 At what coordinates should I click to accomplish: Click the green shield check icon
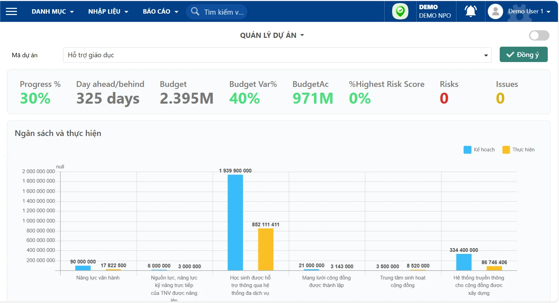(x=400, y=11)
